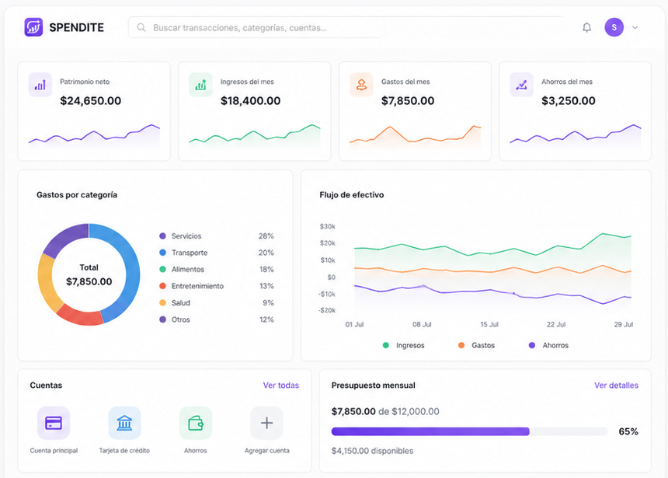668x478 pixels.
Task: Click the SPENDITE brand name
Action: (x=77, y=28)
